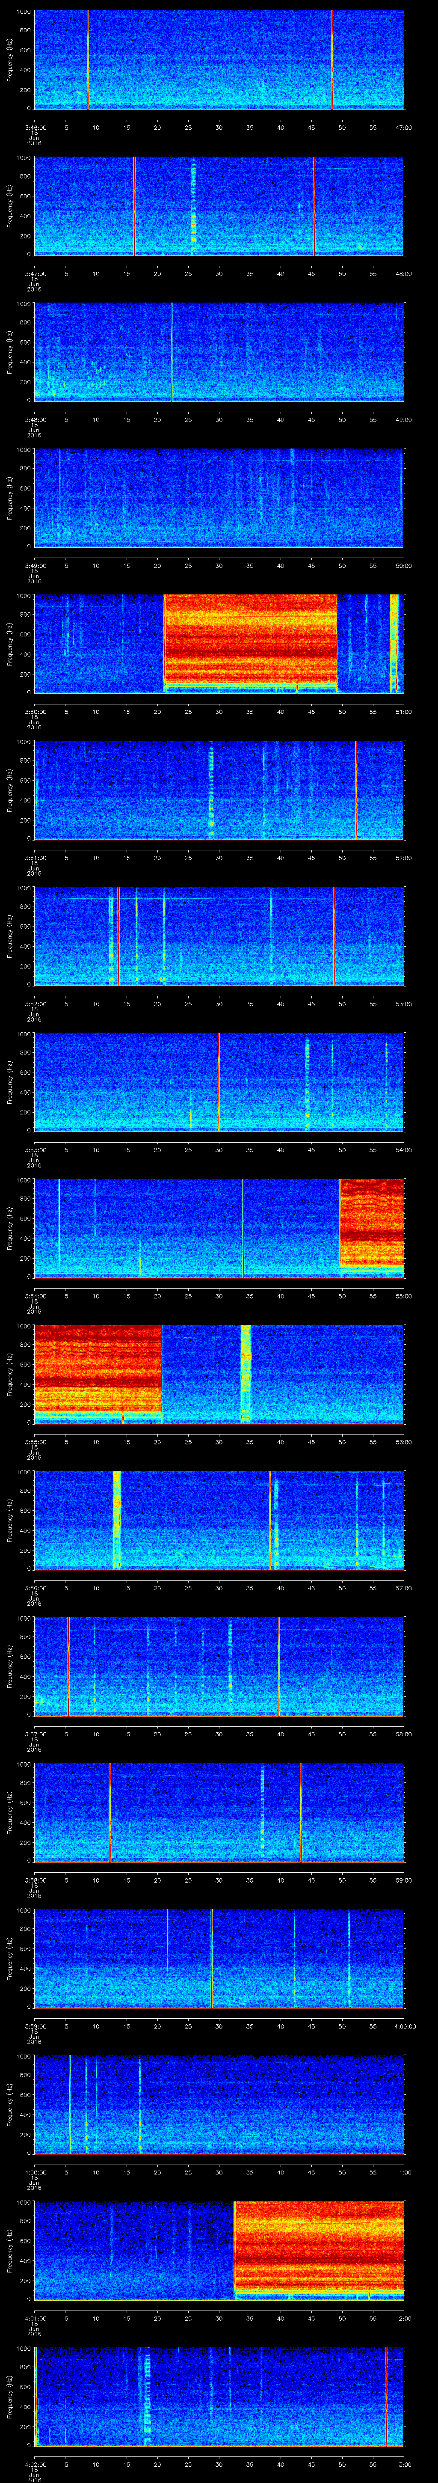Click the '3:54:00' start time label
438x2483 pixels.
point(35,1296)
